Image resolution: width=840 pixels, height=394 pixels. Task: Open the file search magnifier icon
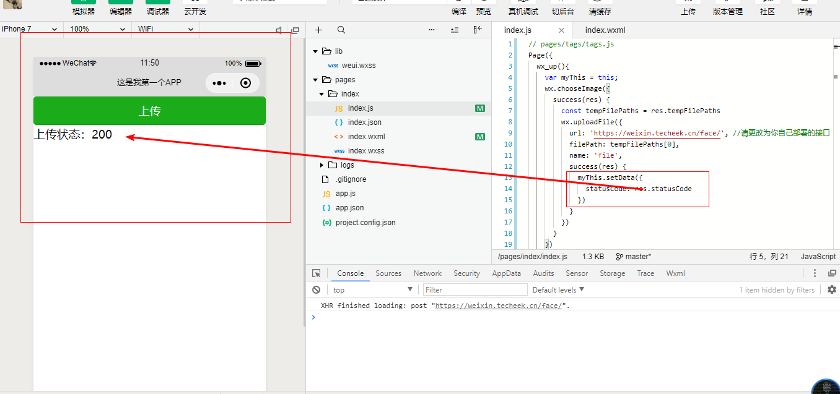341,30
